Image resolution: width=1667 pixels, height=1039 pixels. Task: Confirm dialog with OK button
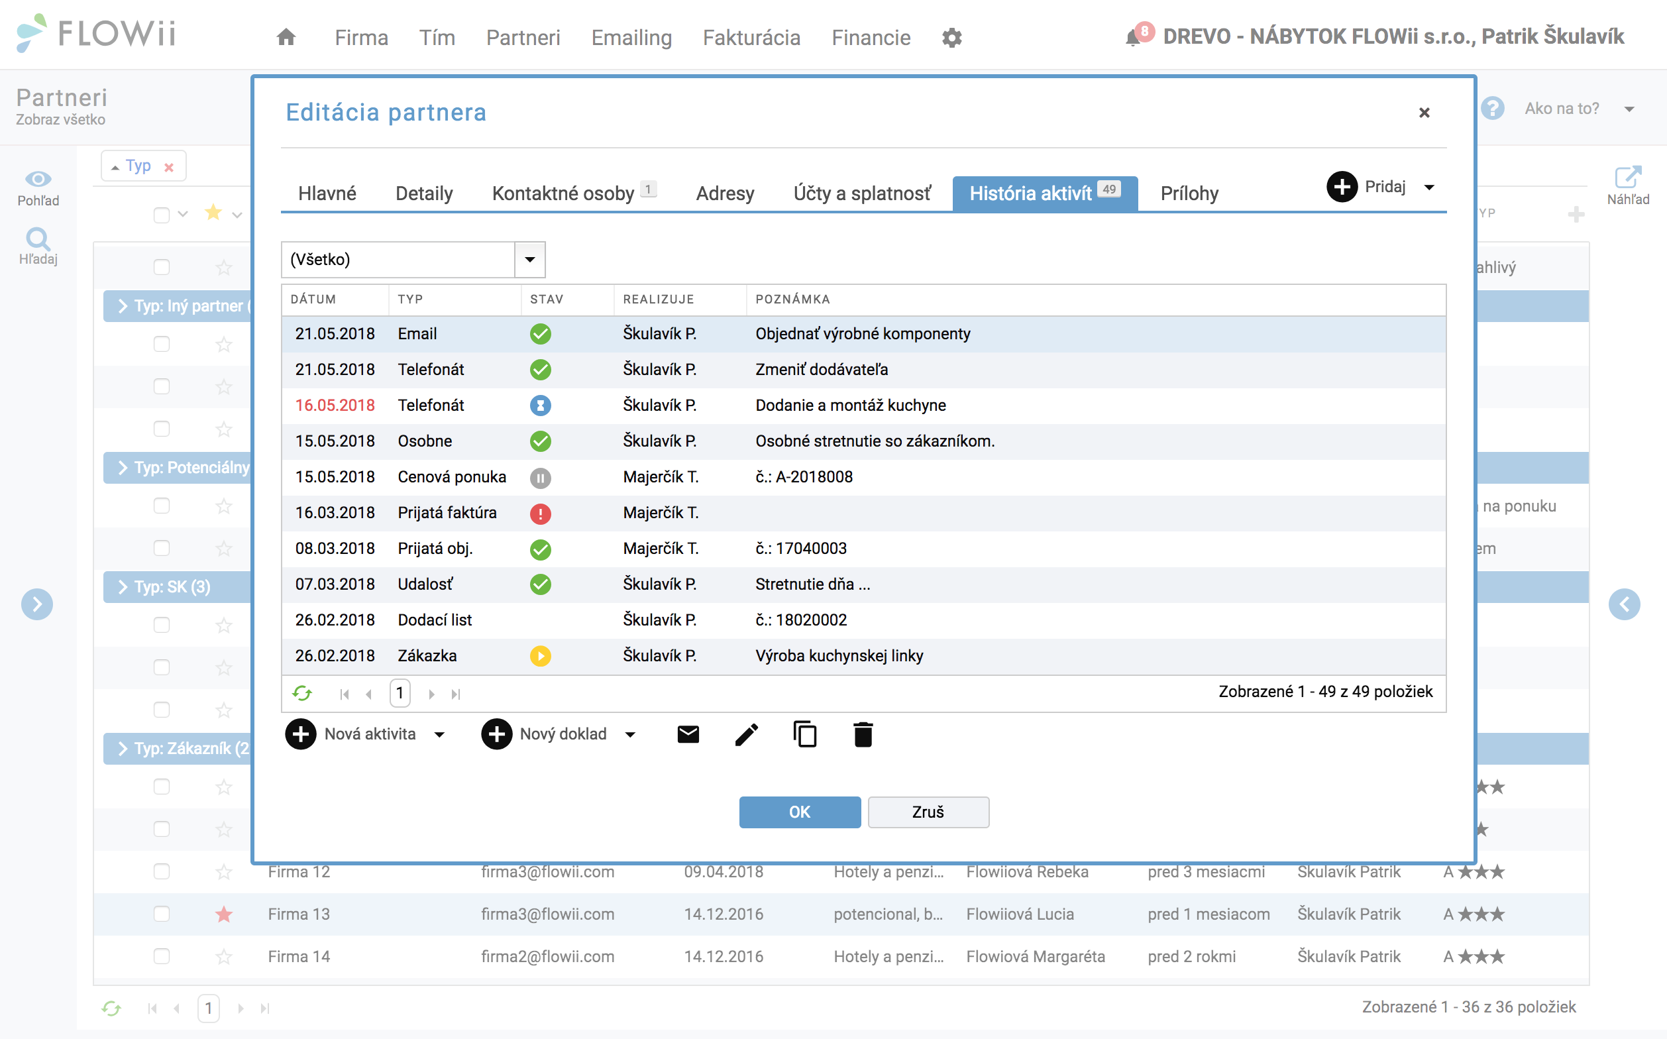click(x=800, y=812)
